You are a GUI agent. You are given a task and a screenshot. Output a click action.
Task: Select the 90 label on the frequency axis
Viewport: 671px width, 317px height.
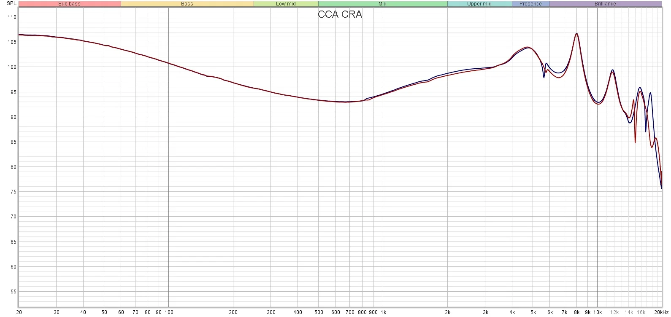coord(159,312)
